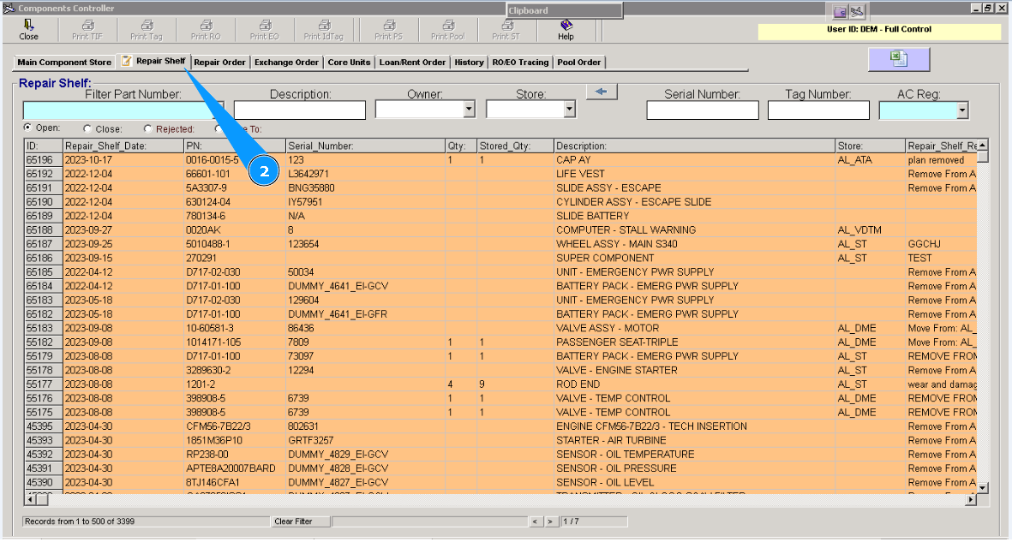Select the Rejected radio button

tap(149, 129)
